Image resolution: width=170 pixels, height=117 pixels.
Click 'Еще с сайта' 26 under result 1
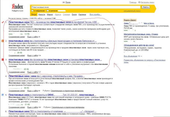34,37
